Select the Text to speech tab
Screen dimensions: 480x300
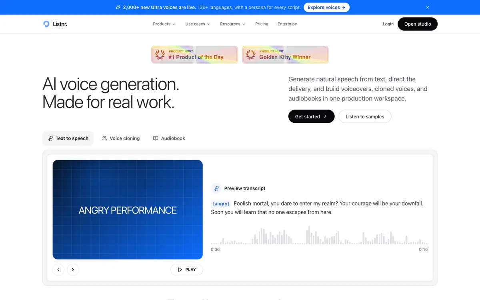point(68,138)
